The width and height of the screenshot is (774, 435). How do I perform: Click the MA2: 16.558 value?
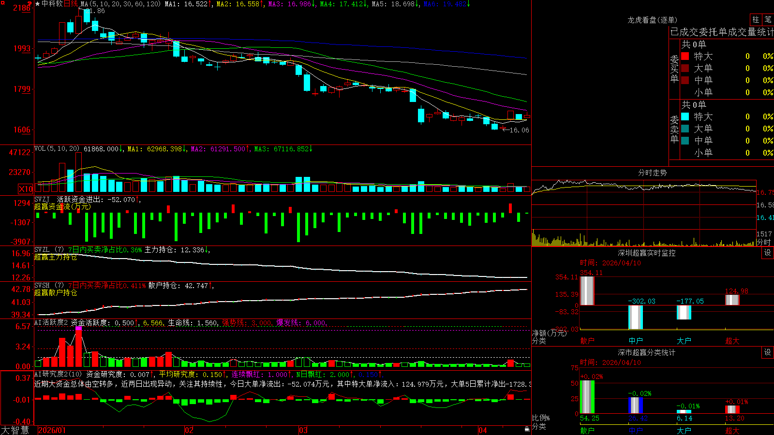[240, 4]
